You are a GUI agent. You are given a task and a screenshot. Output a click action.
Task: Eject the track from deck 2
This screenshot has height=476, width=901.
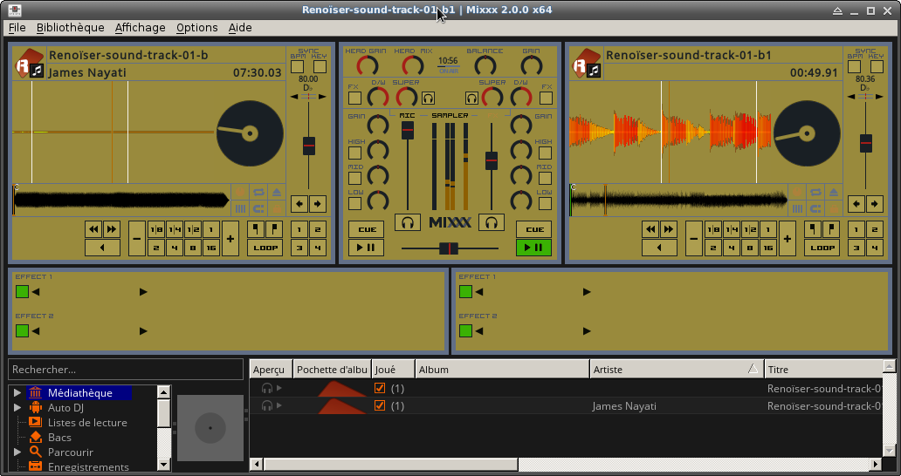(x=834, y=192)
